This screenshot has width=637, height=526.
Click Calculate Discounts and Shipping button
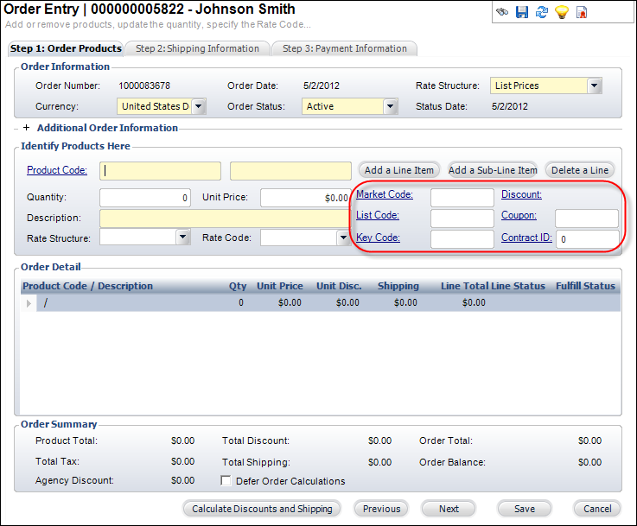tap(262, 509)
